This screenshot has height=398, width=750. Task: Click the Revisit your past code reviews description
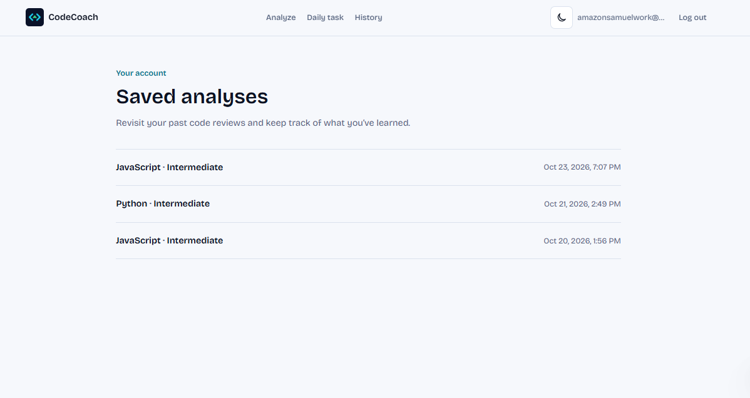click(x=263, y=123)
